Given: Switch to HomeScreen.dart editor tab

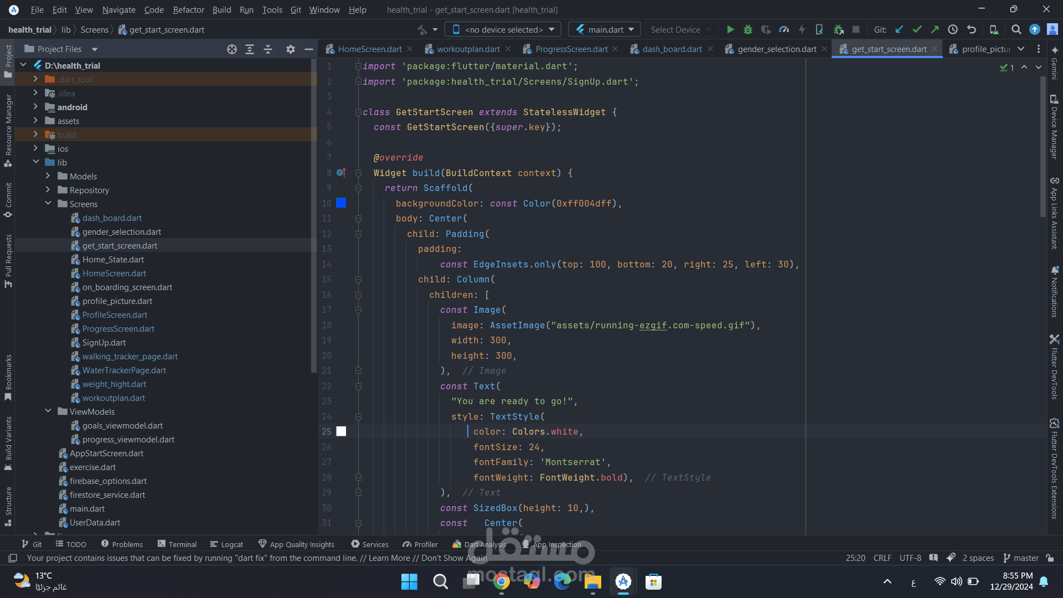Looking at the screenshot, I should pyautogui.click(x=369, y=49).
